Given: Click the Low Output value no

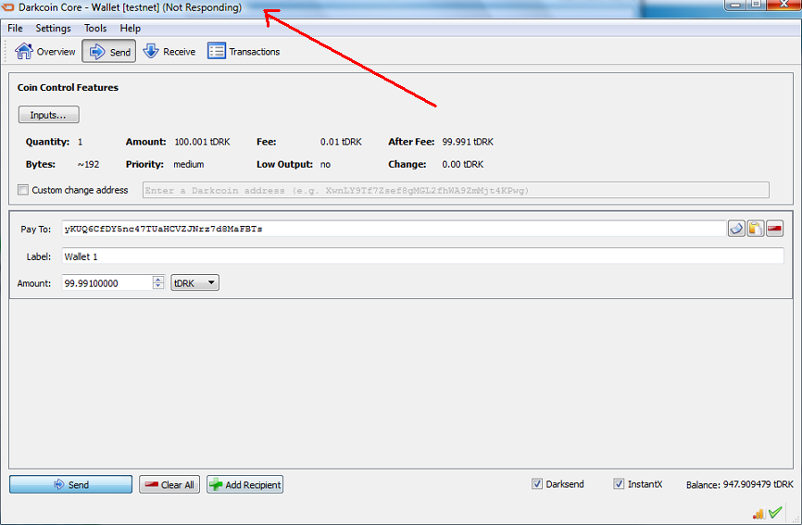Looking at the screenshot, I should coord(325,164).
